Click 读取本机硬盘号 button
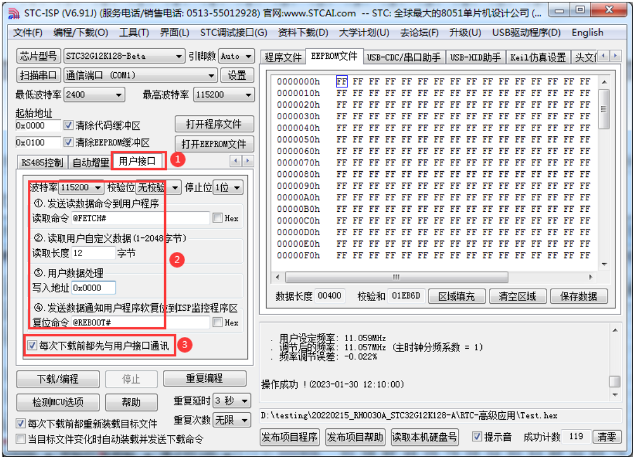Screen dimensions: 638x461 [x=424, y=437]
